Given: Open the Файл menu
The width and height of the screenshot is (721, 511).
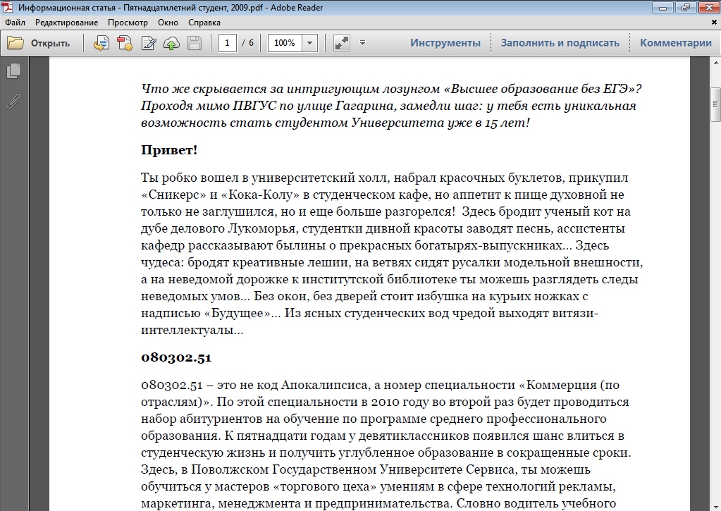Looking at the screenshot, I should pos(16,23).
